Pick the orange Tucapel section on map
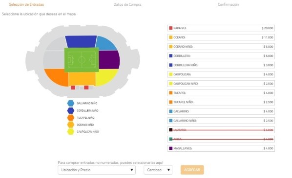This screenshot has width=292, height=178. click(57, 77)
